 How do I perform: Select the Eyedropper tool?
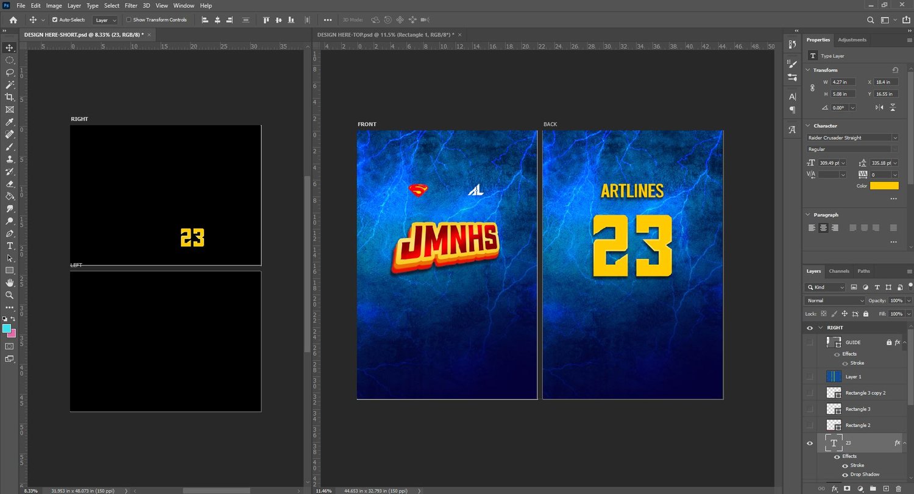pos(10,122)
